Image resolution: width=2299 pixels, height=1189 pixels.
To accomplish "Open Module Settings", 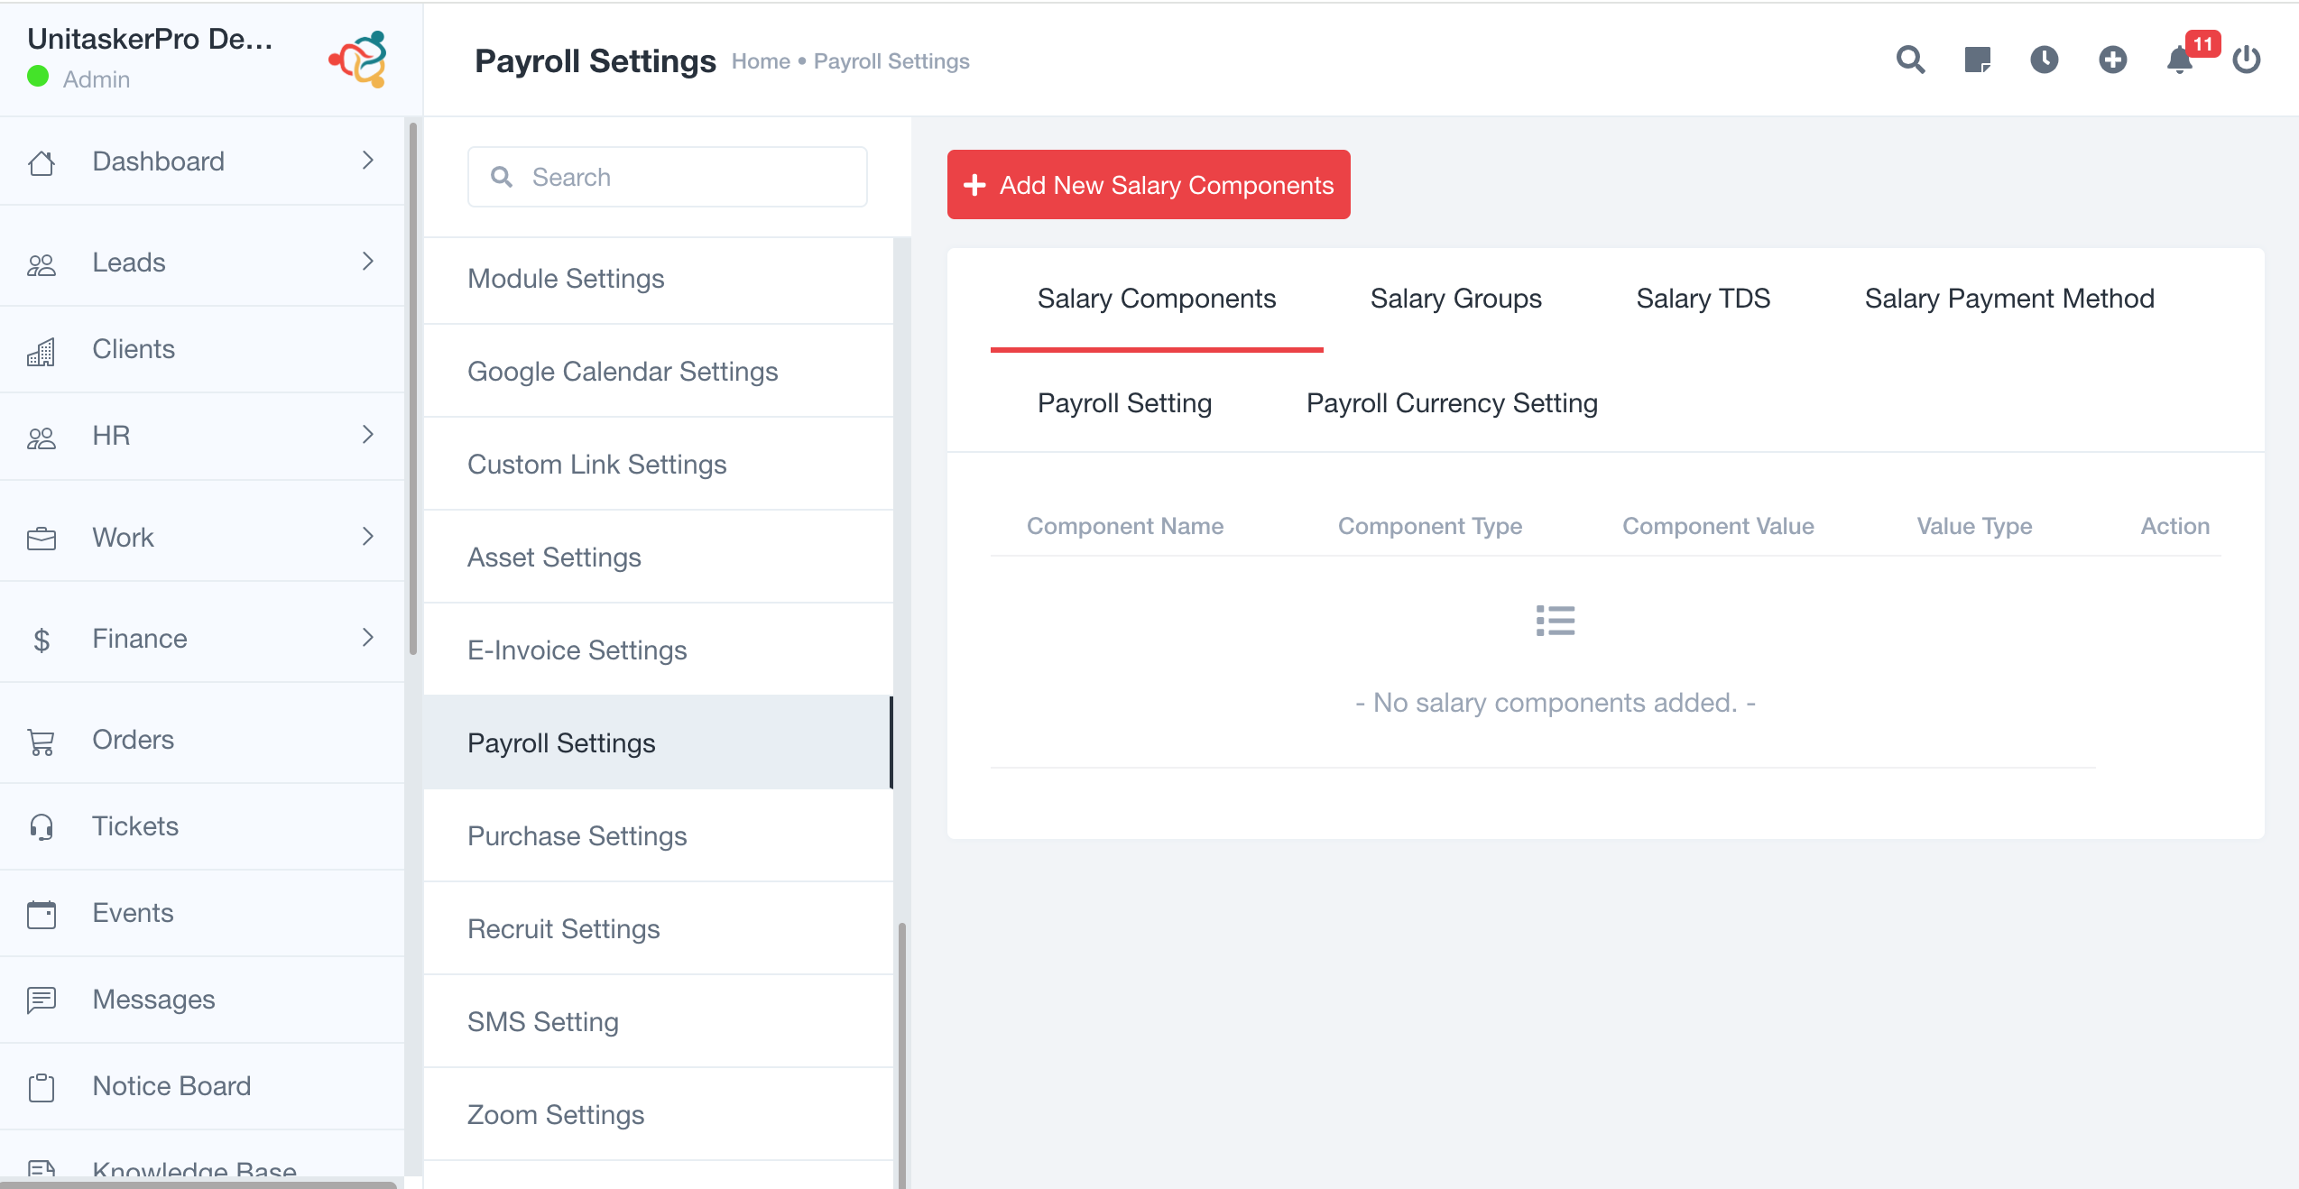I will pyautogui.click(x=658, y=279).
